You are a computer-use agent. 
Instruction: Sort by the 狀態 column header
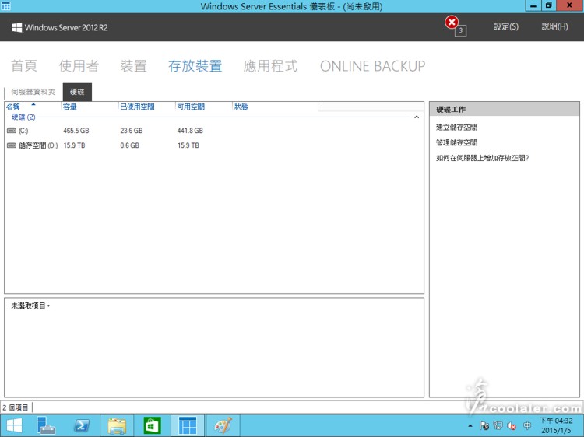pos(241,107)
